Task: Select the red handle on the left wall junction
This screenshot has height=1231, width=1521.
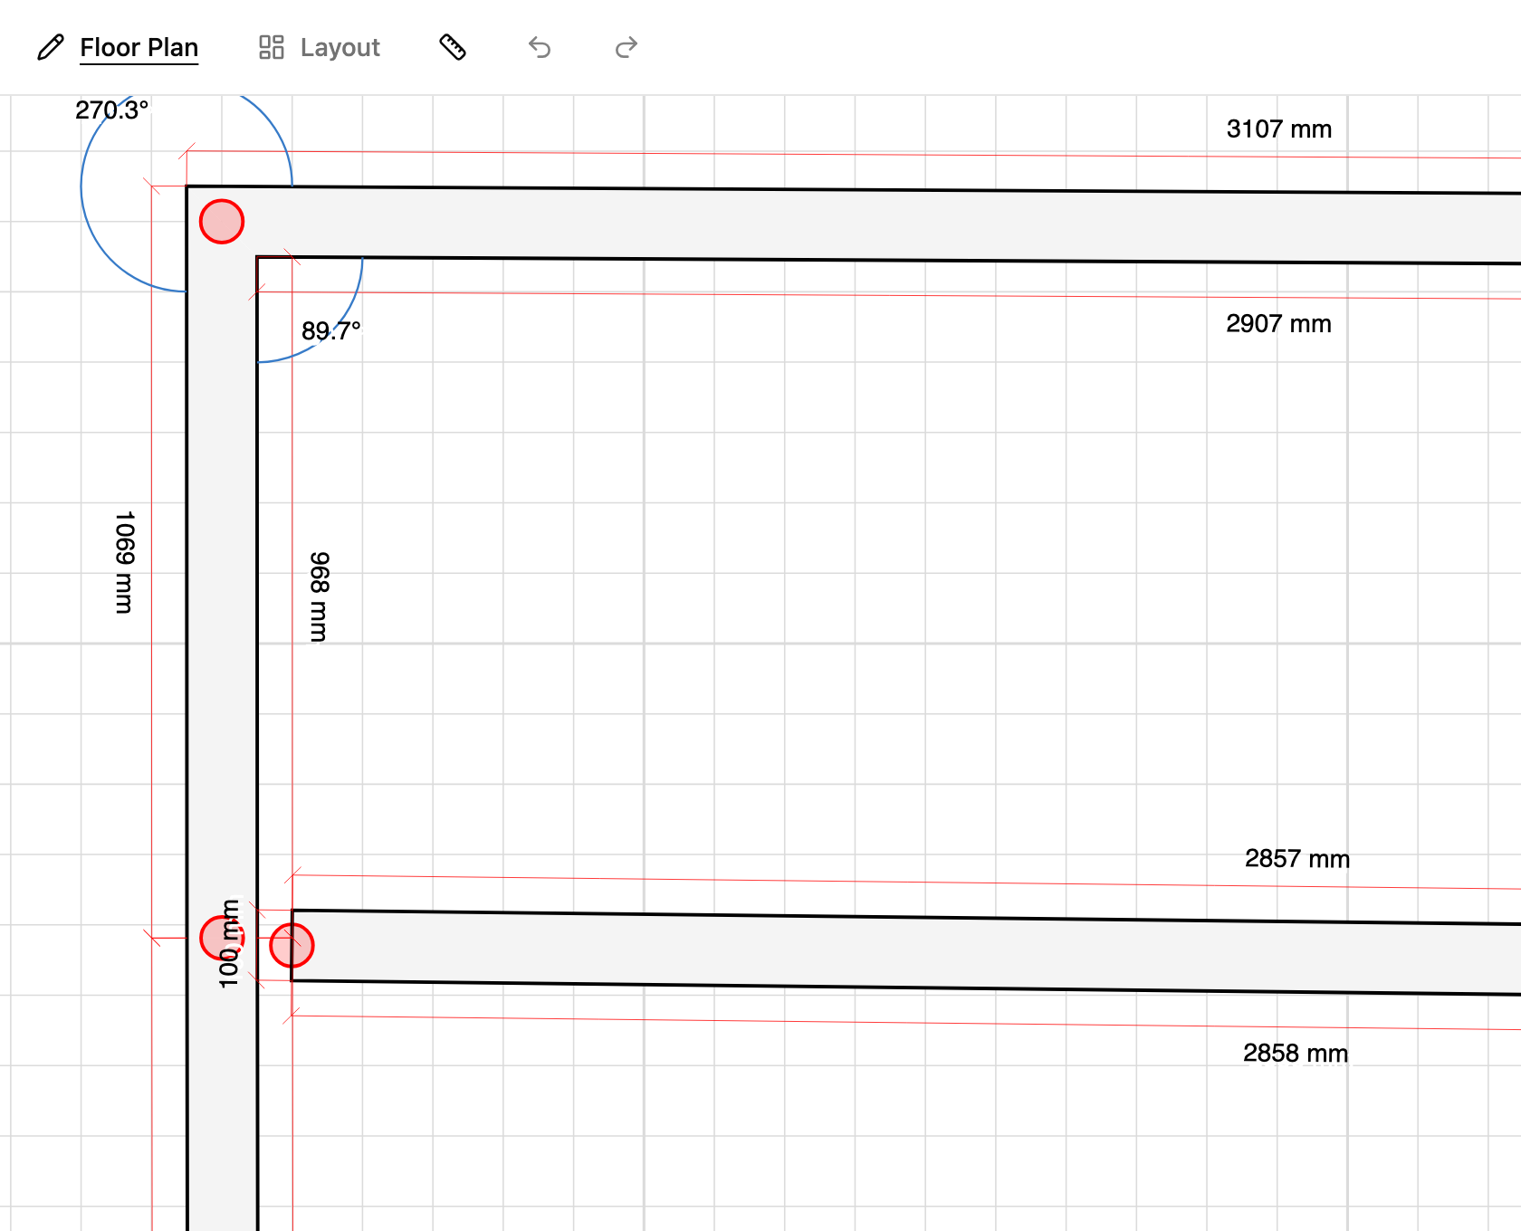Action: 222,938
